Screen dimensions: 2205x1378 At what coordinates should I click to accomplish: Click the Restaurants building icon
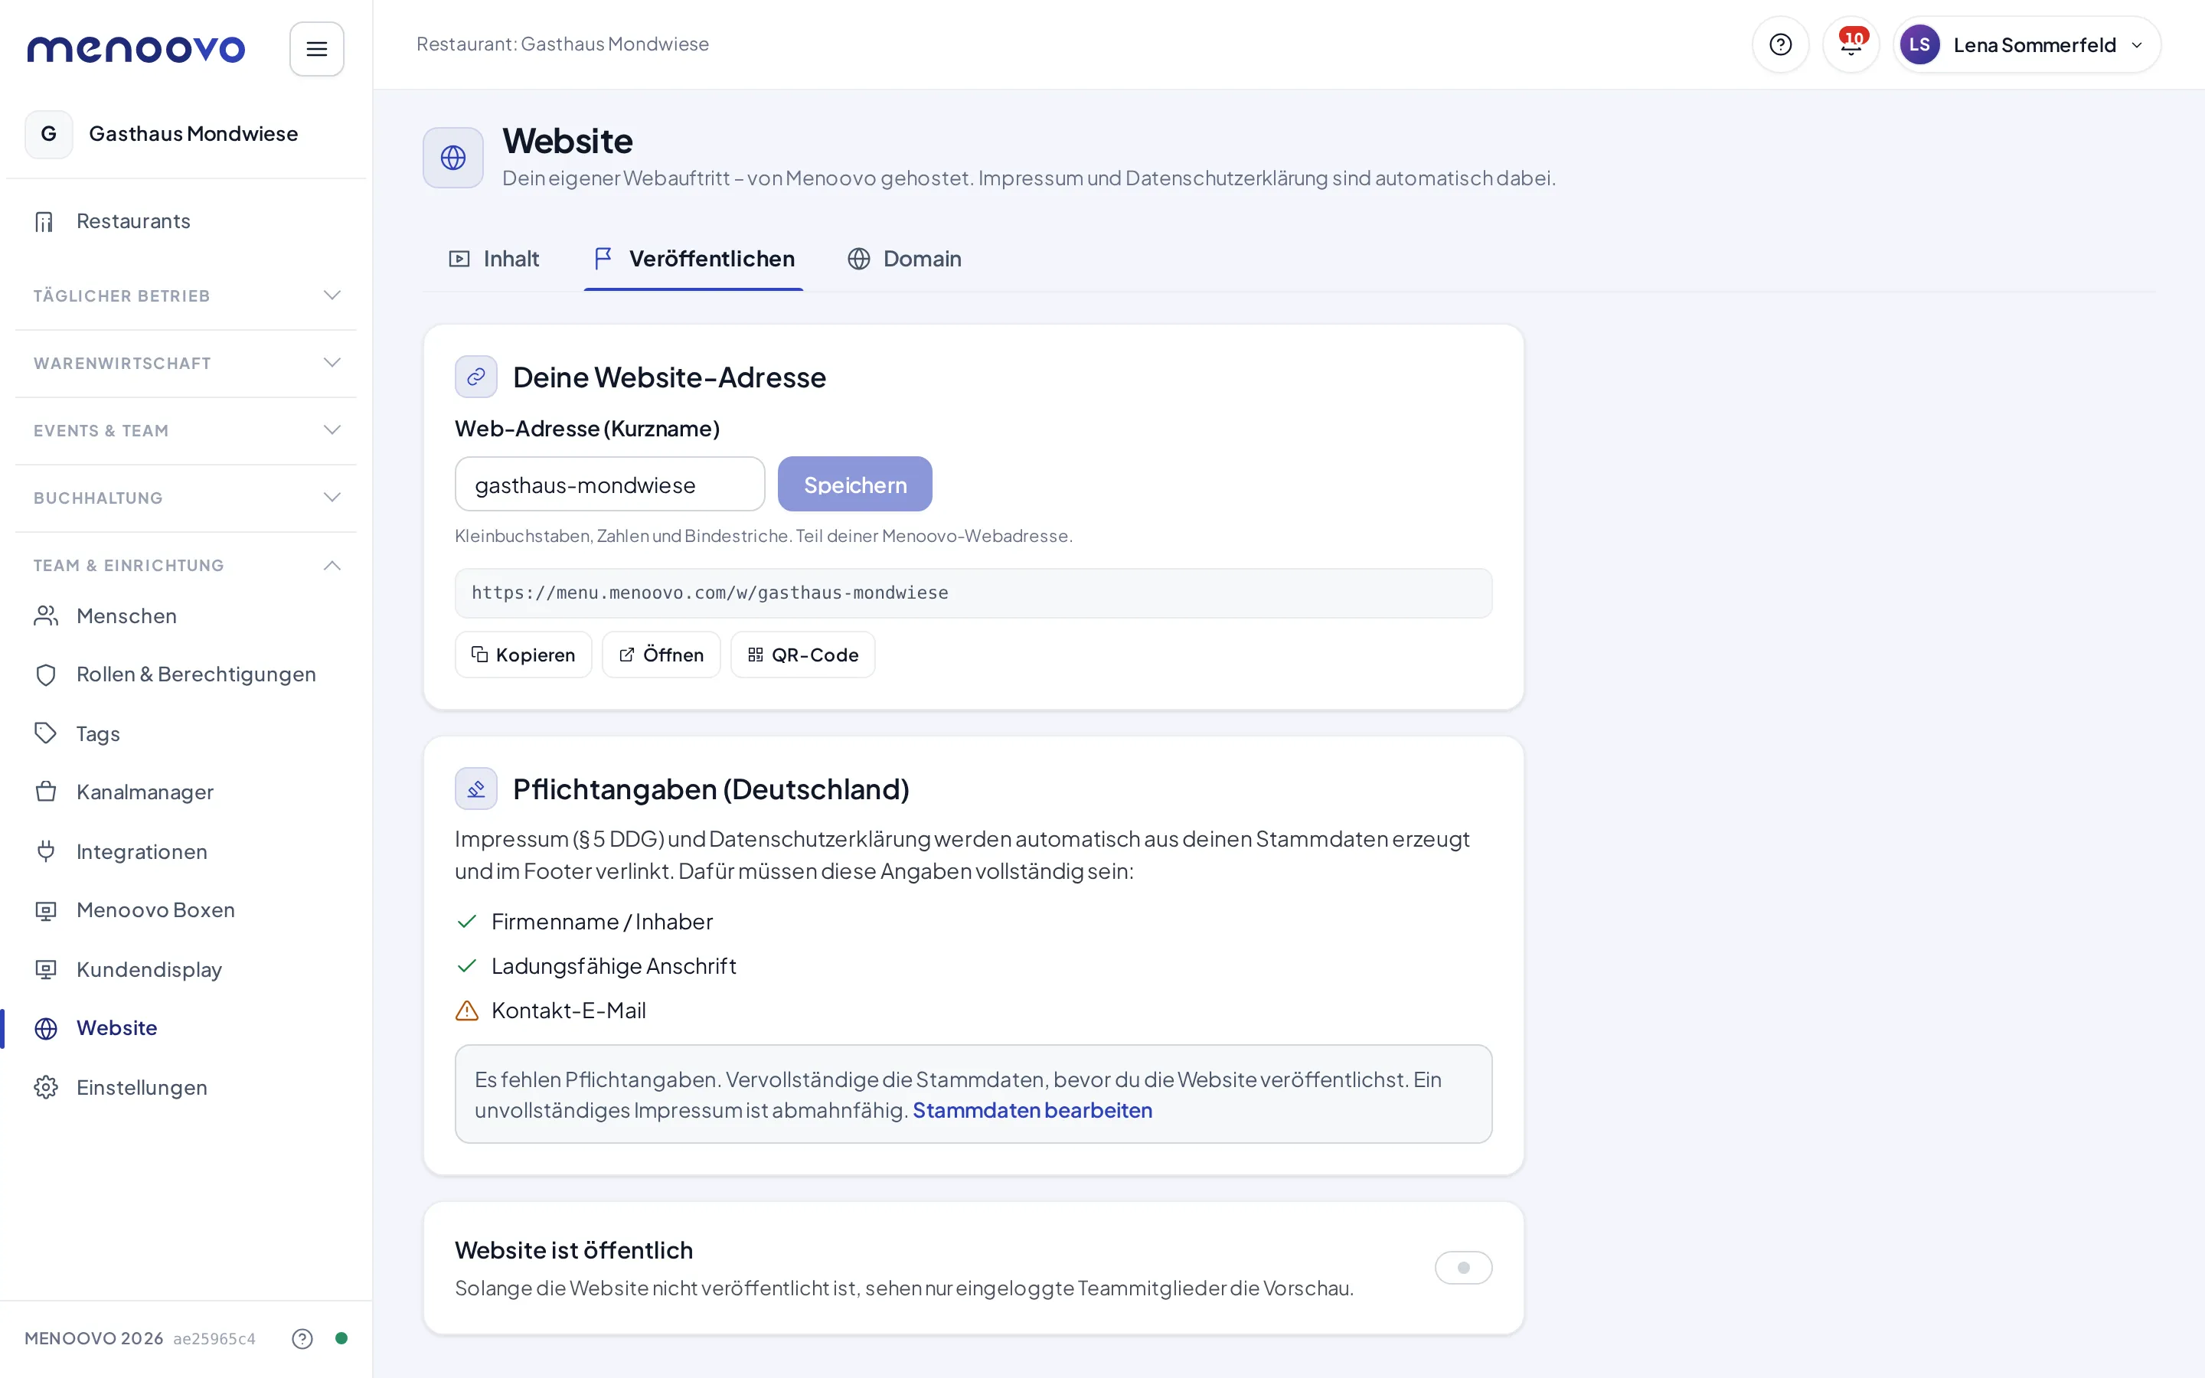tap(44, 221)
